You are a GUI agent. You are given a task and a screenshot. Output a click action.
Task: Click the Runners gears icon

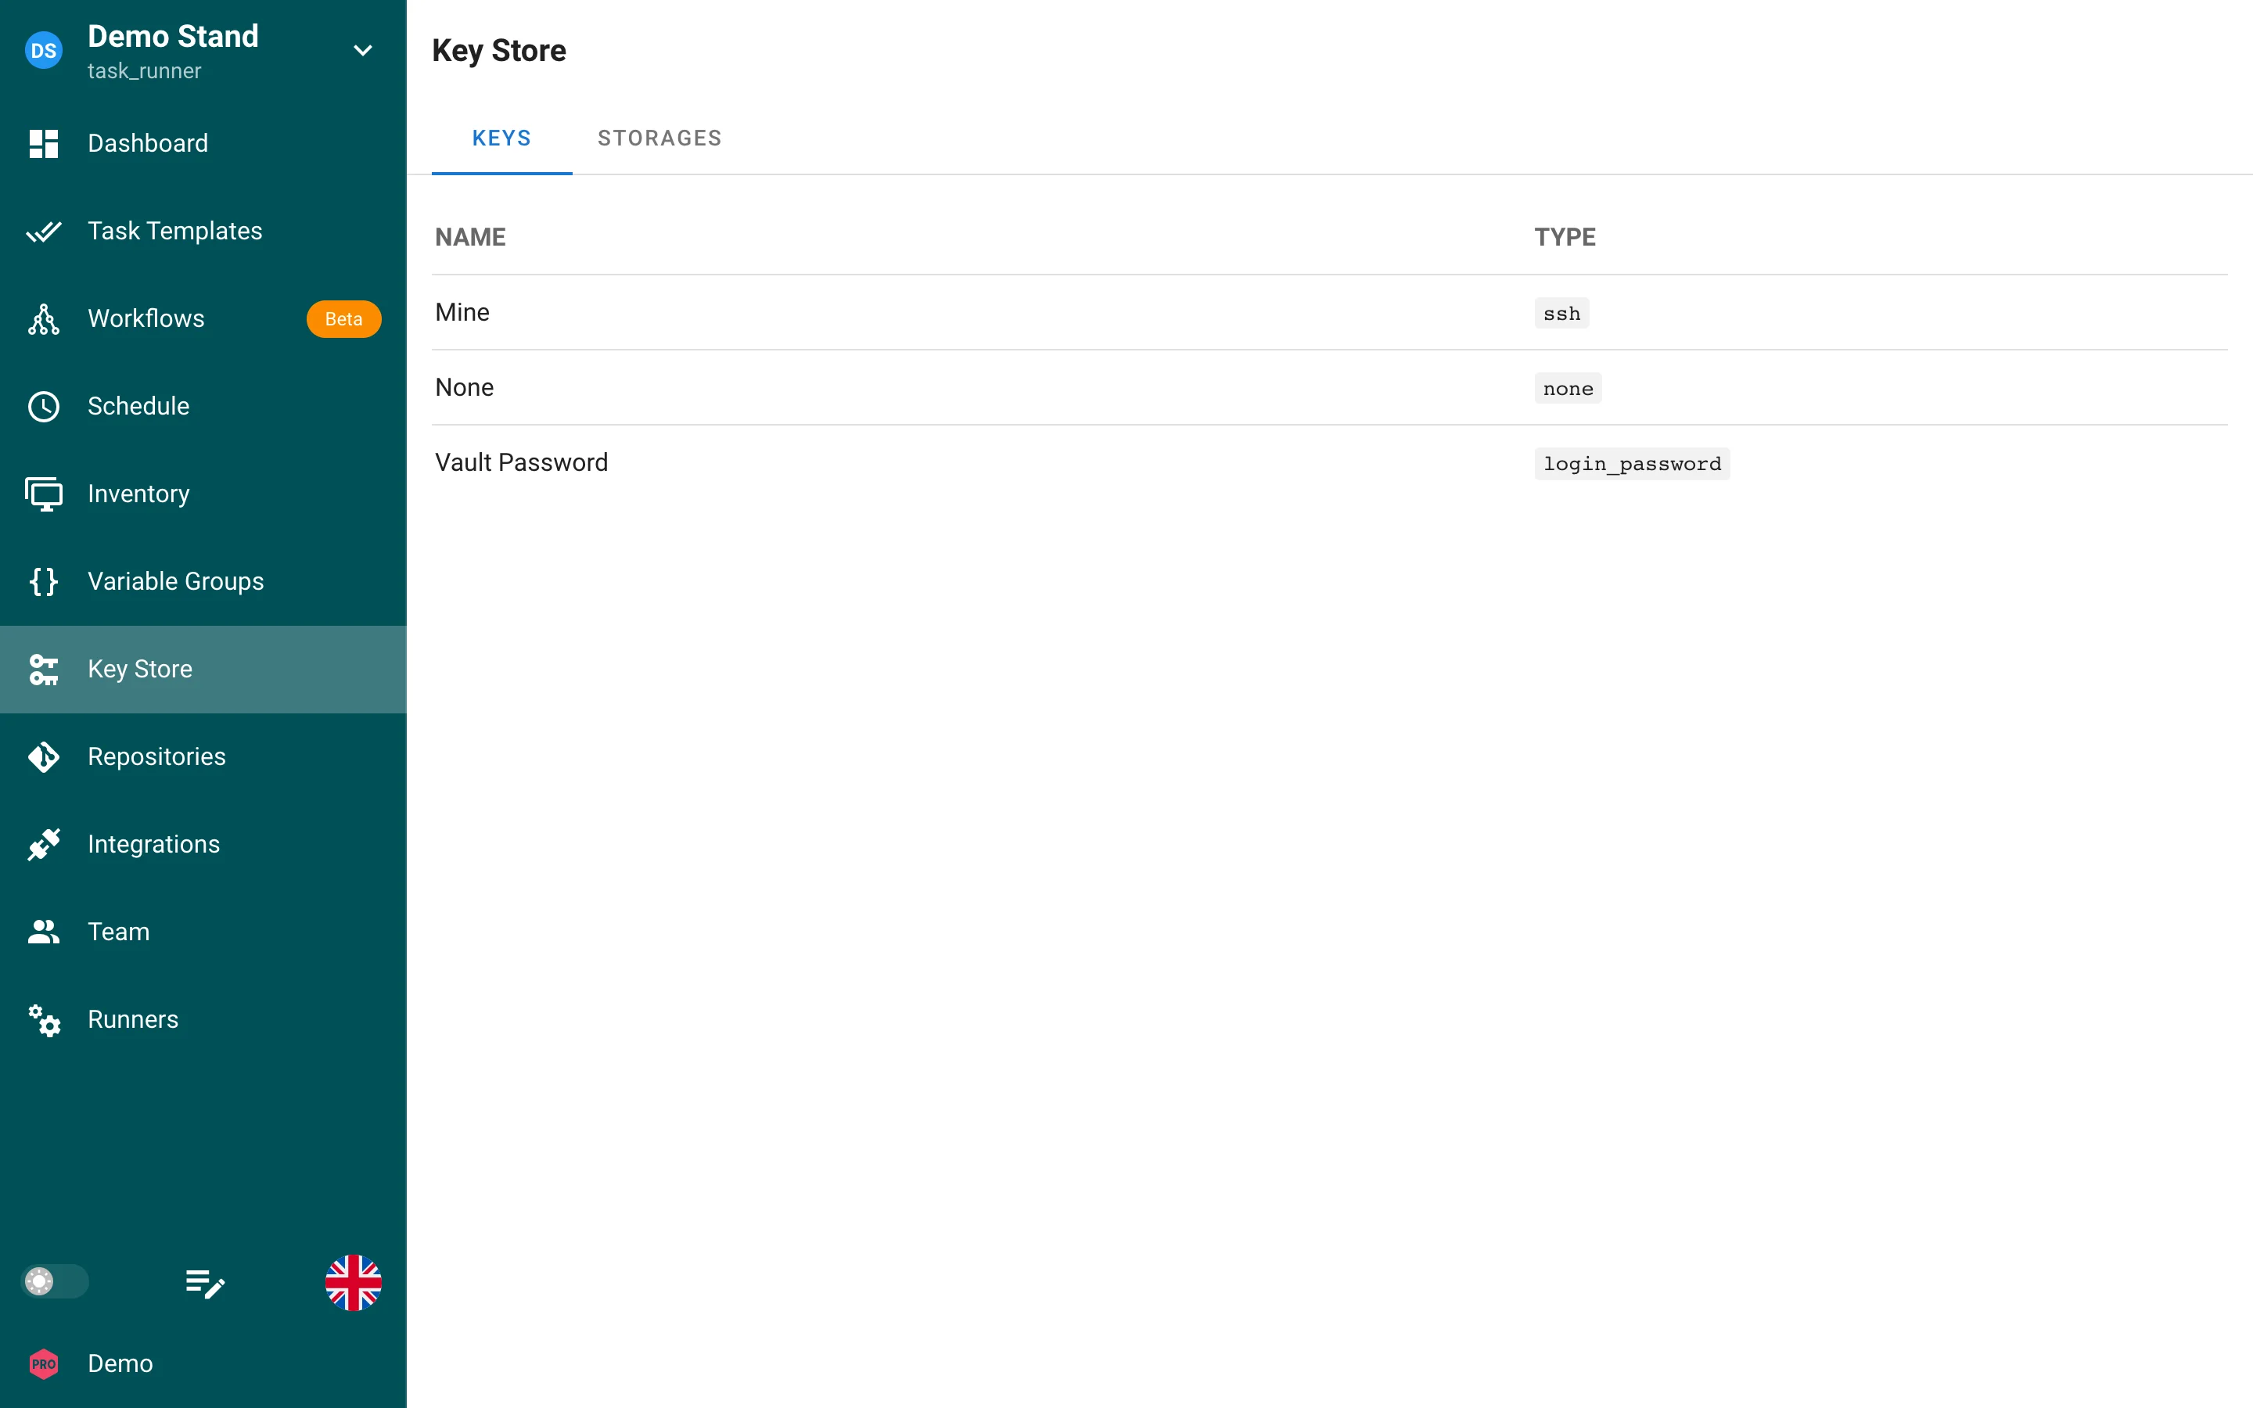tap(44, 1020)
